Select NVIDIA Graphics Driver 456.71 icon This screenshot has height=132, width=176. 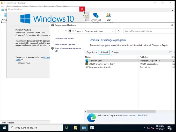click(87, 64)
